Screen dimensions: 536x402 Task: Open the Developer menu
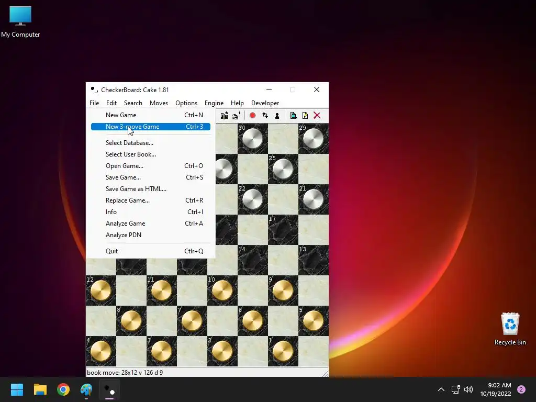(x=265, y=103)
